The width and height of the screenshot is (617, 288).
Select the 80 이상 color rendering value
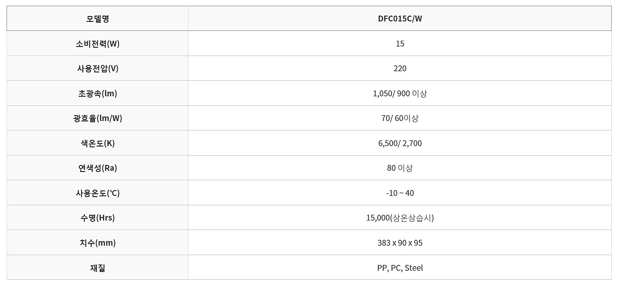coord(400,168)
